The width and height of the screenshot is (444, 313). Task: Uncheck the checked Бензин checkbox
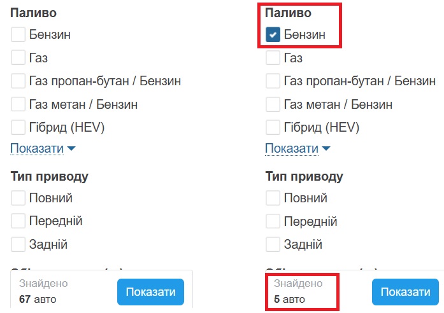(273, 35)
